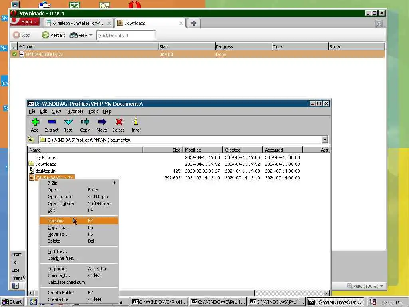
Task: Choose Create Folder in context menu
Action: (79, 293)
